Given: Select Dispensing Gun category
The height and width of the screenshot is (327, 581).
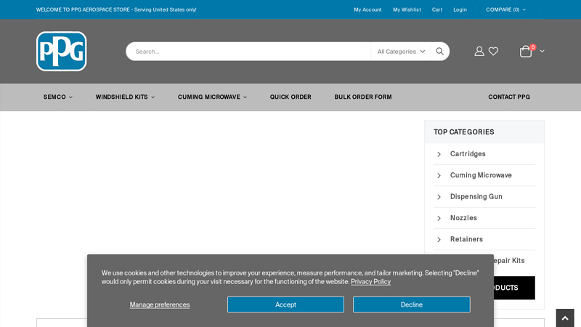Looking at the screenshot, I should [x=476, y=196].
